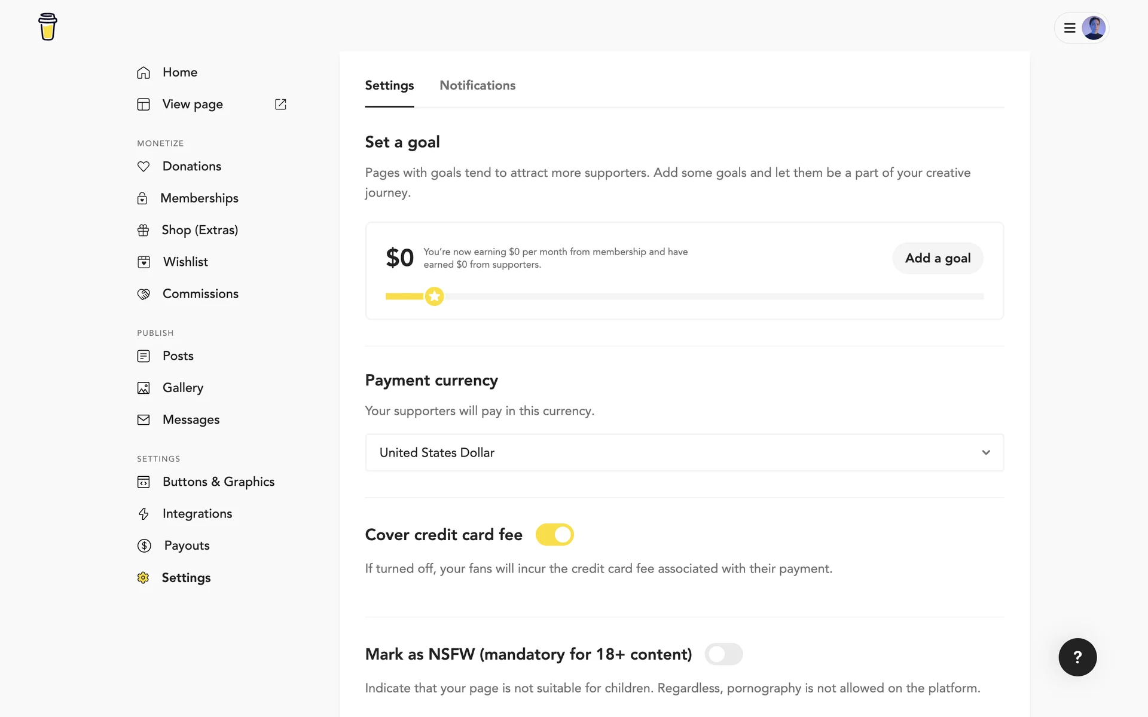Viewport: 1148px width, 717px height.
Task: Click the lightning bolt Integrations icon
Action: click(143, 514)
